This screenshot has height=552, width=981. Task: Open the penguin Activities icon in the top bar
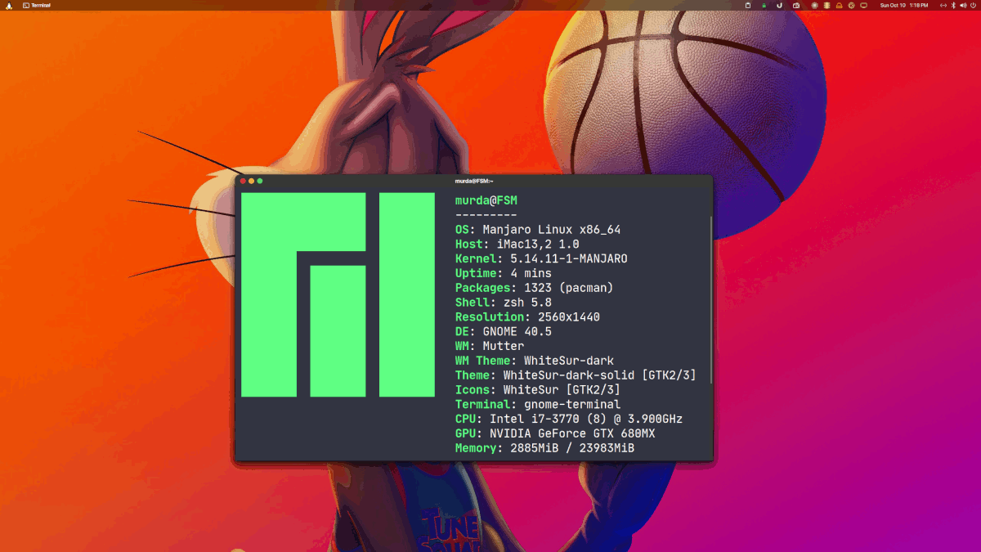pos(8,5)
